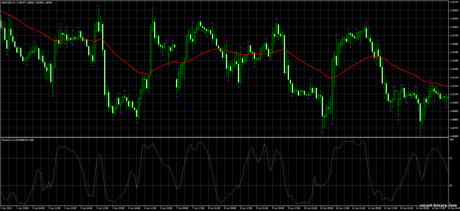Image resolution: width=460 pixels, height=211 pixels.
Task: Click price label 1.41580
Action: (x=454, y=52)
